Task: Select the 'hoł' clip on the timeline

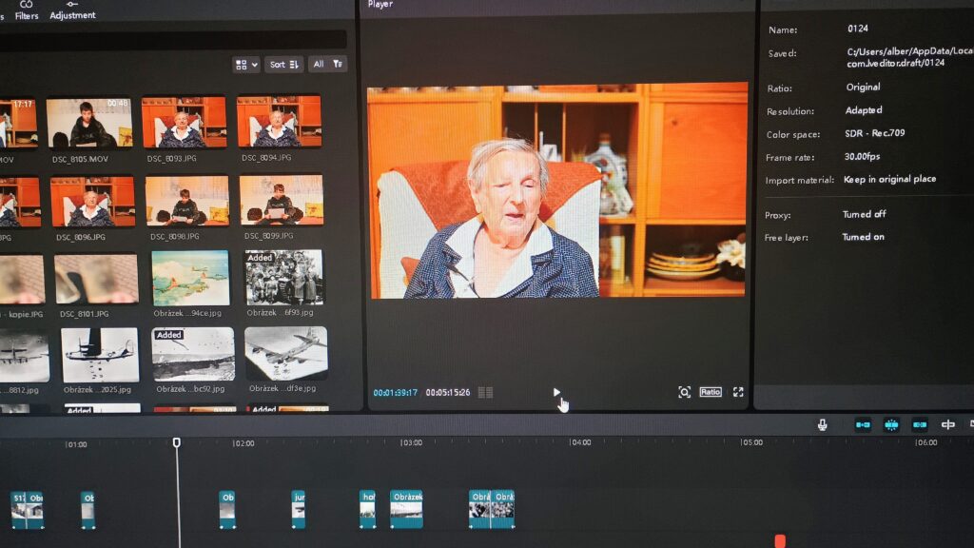Action: pos(368,510)
